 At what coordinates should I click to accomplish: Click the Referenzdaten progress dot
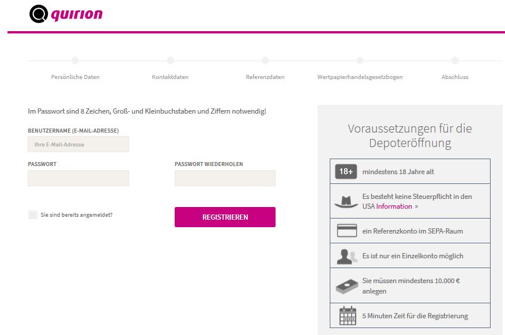[265, 61]
